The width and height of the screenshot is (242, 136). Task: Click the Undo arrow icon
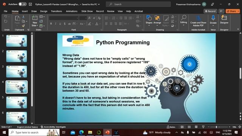click(x=6, y=17)
